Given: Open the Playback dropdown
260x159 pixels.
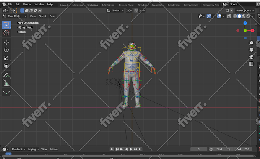Looking at the screenshot, I should pos(19,149).
